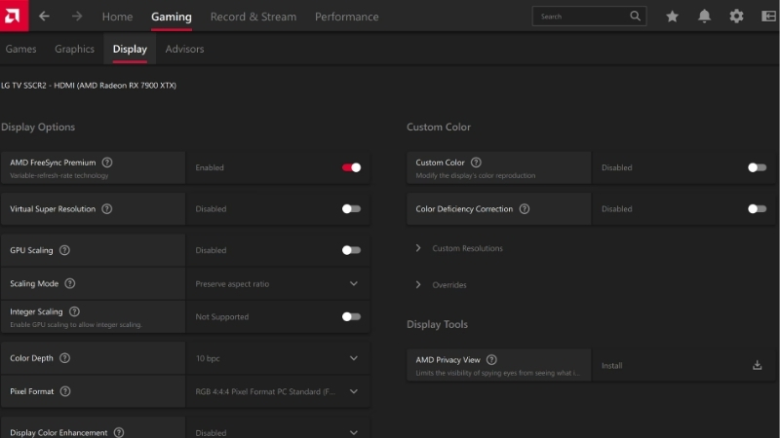780x438 pixels.
Task: Show help for Color Deficiency Correction
Action: [x=525, y=209]
